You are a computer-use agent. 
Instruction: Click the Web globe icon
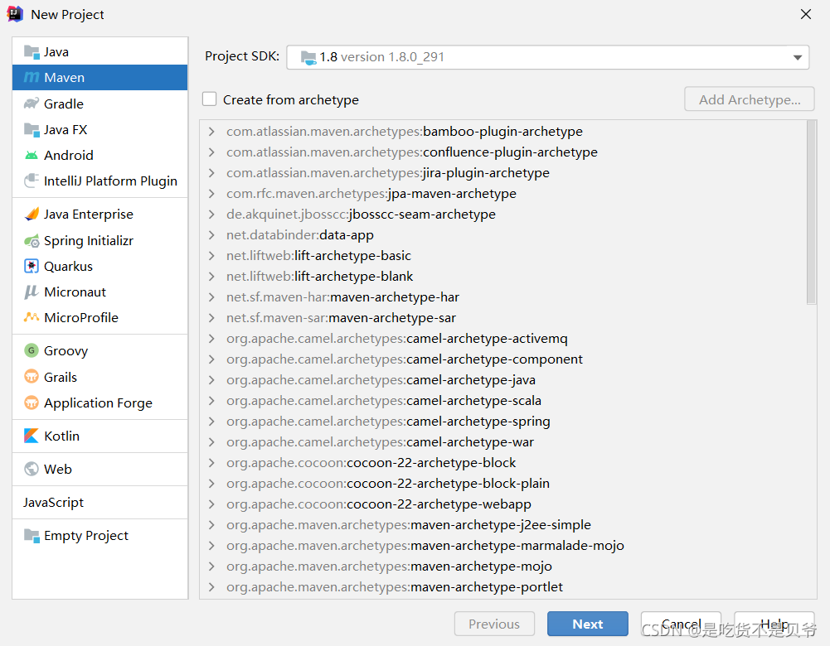click(32, 469)
